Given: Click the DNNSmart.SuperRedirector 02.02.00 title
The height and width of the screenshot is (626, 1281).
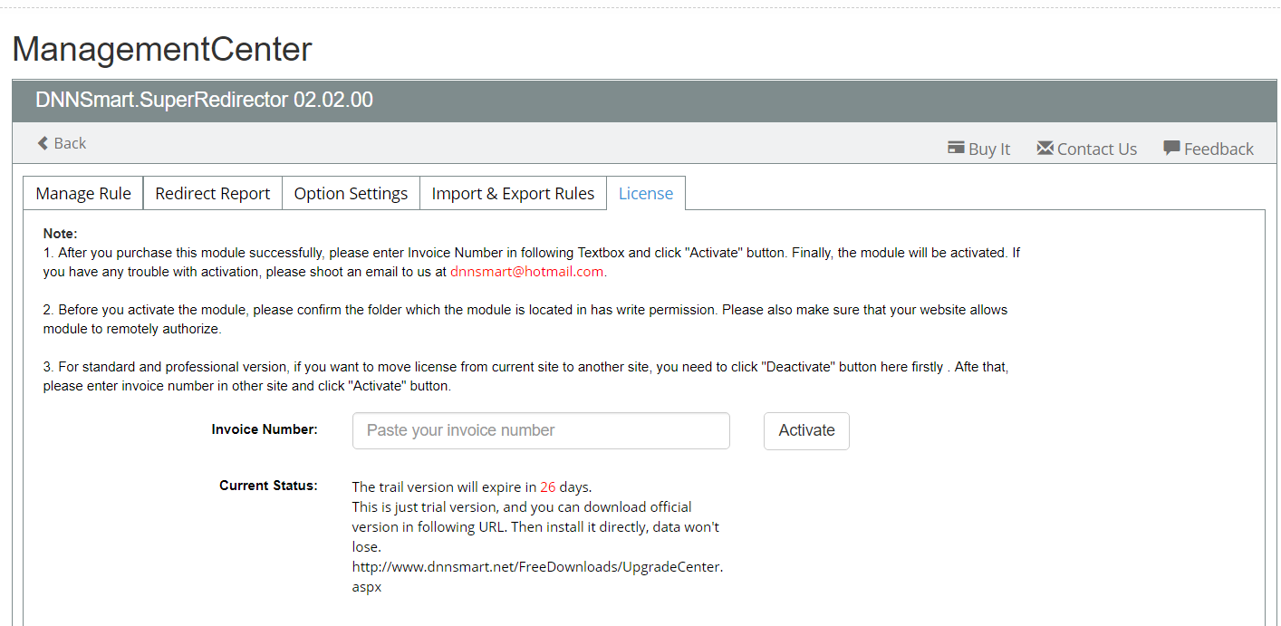Looking at the screenshot, I should (204, 100).
